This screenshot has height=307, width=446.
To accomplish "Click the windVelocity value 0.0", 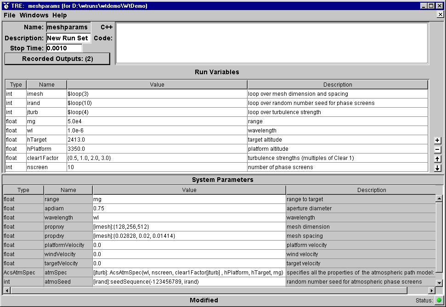I will pos(189,254).
